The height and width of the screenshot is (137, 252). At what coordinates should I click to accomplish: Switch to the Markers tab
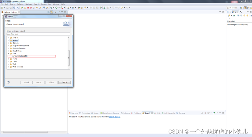click(73, 113)
